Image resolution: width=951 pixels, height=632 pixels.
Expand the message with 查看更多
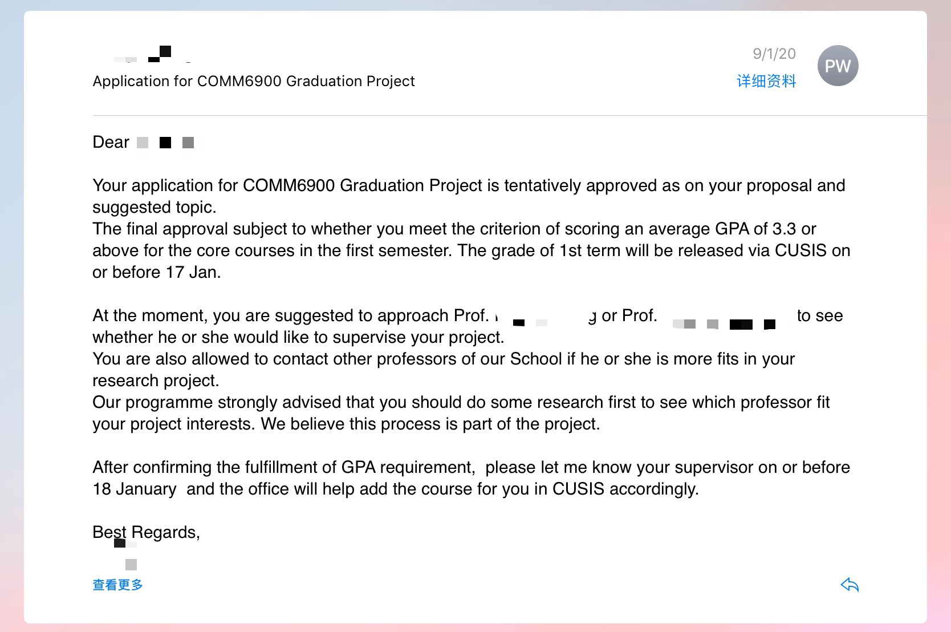(117, 585)
